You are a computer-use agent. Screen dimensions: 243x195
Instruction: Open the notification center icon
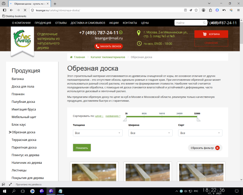click(x=237, y=191)
